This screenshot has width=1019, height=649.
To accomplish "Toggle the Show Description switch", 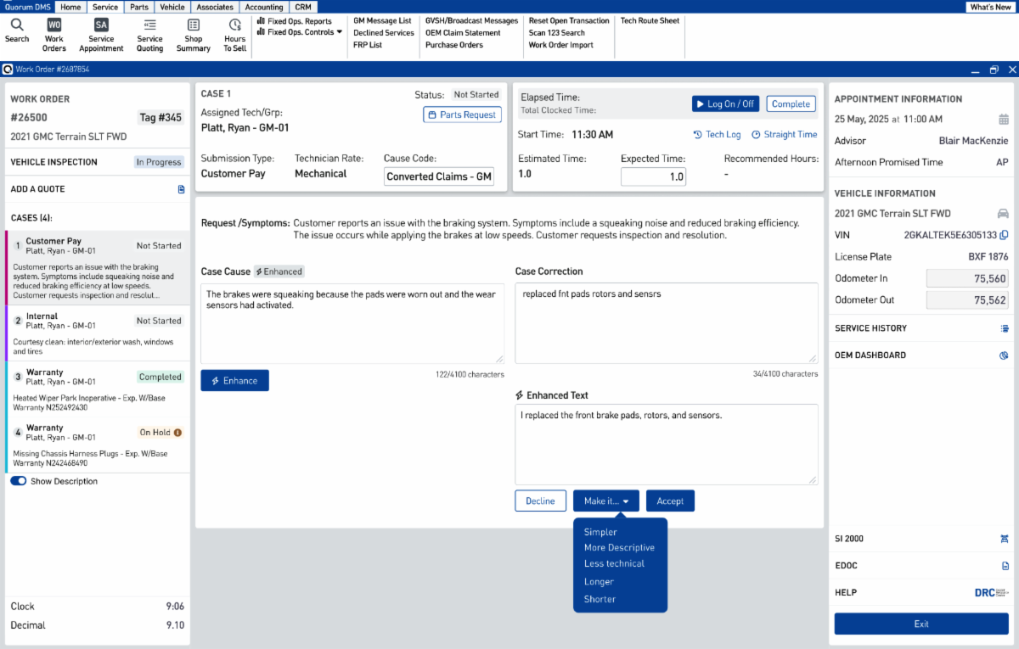I will pyautogui.click(x=18, y=480).
